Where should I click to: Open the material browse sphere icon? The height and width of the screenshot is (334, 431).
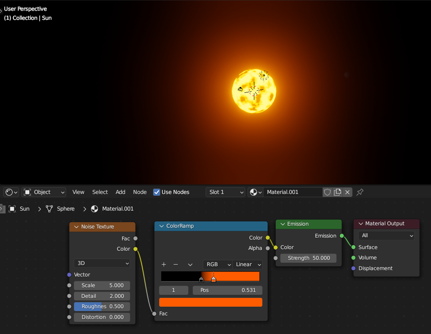[x=256, y=192]
